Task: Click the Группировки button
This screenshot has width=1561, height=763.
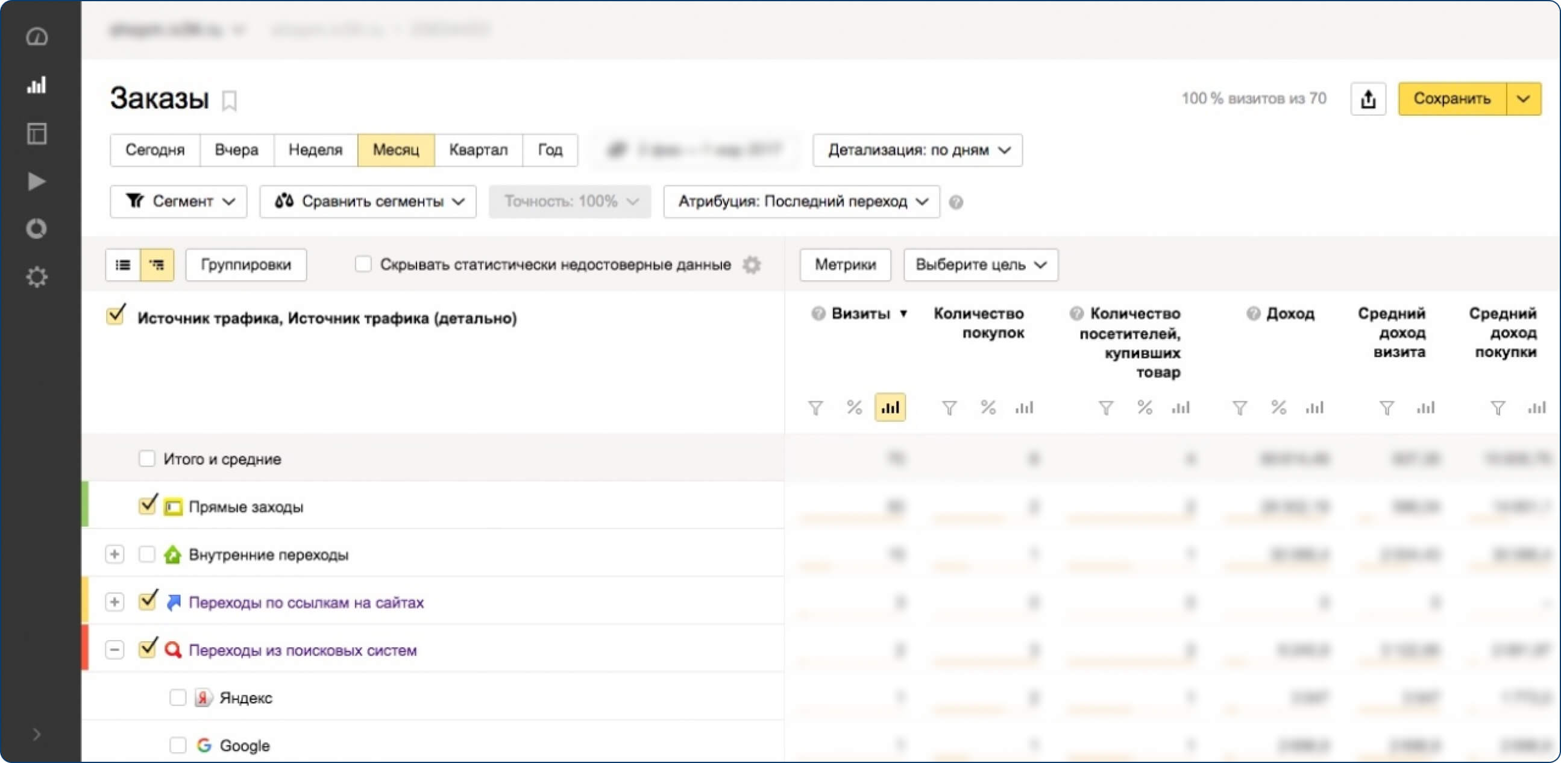Action: click(x=246, y=265)
